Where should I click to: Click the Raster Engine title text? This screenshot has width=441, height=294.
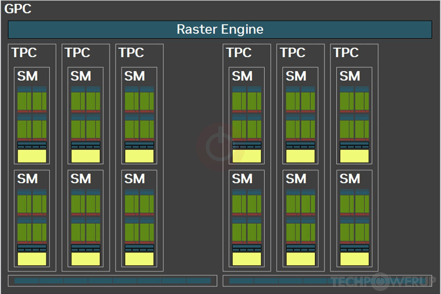pyautogui.click(x=220, y=29)
